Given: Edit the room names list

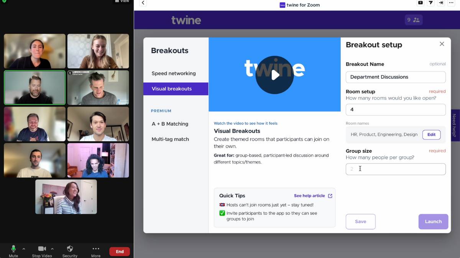Looking at the screenshot, I should [431, 135].
